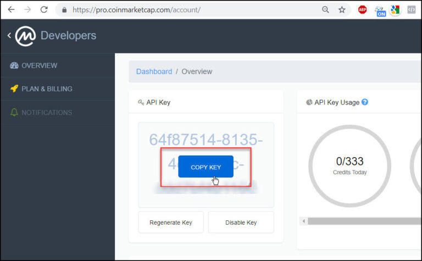Click Regenerate Key

tap(171, 222)
